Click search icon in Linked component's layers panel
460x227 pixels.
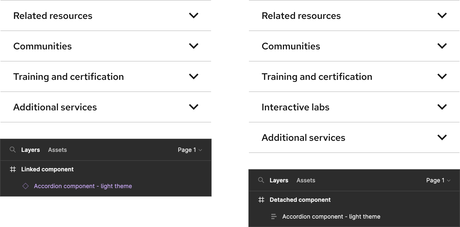point(12,150)
